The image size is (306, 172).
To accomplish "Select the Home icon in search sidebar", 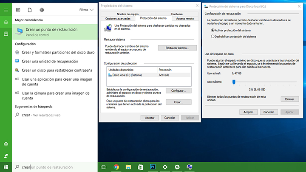I will (x=6, y=22).
